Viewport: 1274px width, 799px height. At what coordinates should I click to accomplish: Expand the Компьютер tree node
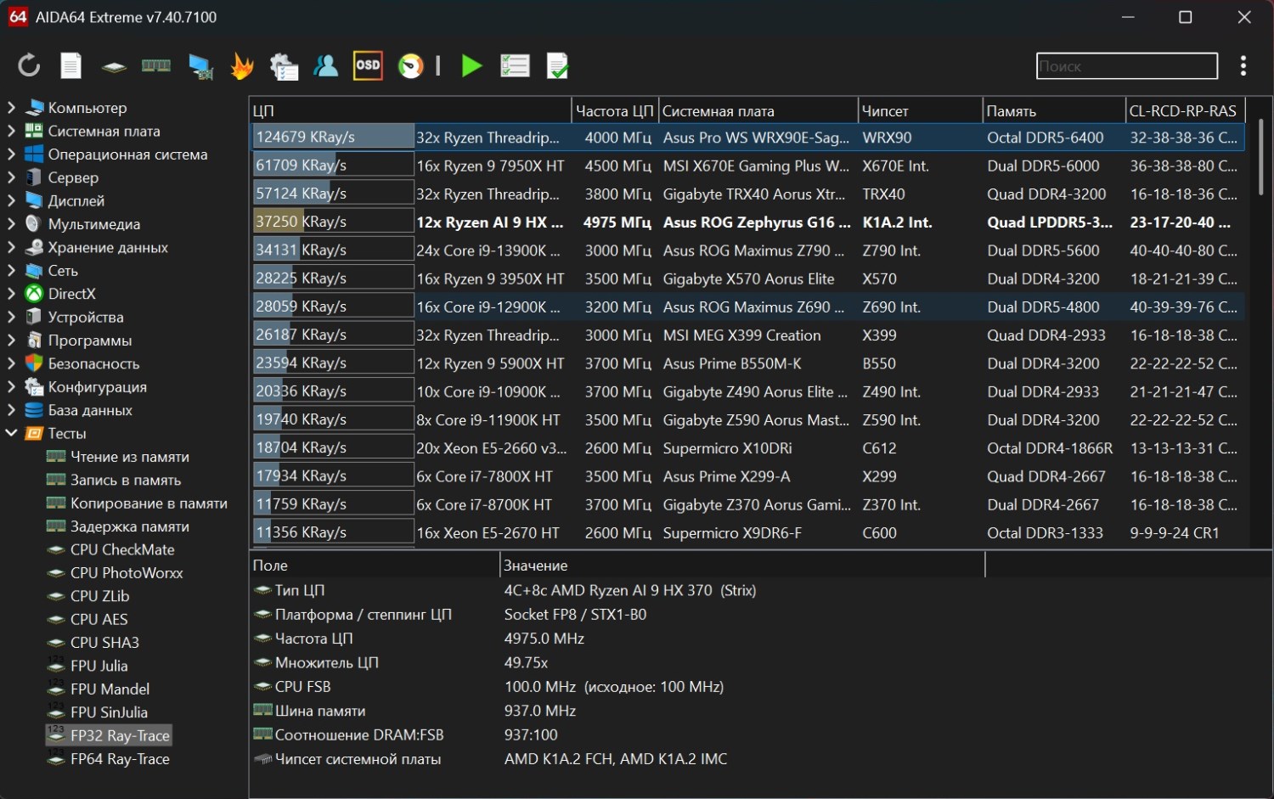(x=12, y=108)
